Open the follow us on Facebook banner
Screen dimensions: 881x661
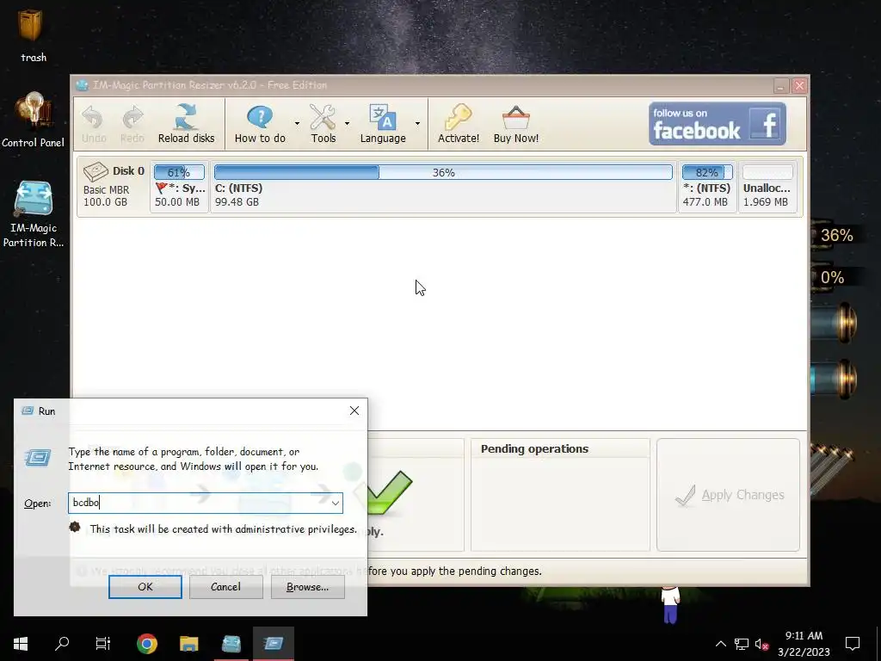coord(718,124)
